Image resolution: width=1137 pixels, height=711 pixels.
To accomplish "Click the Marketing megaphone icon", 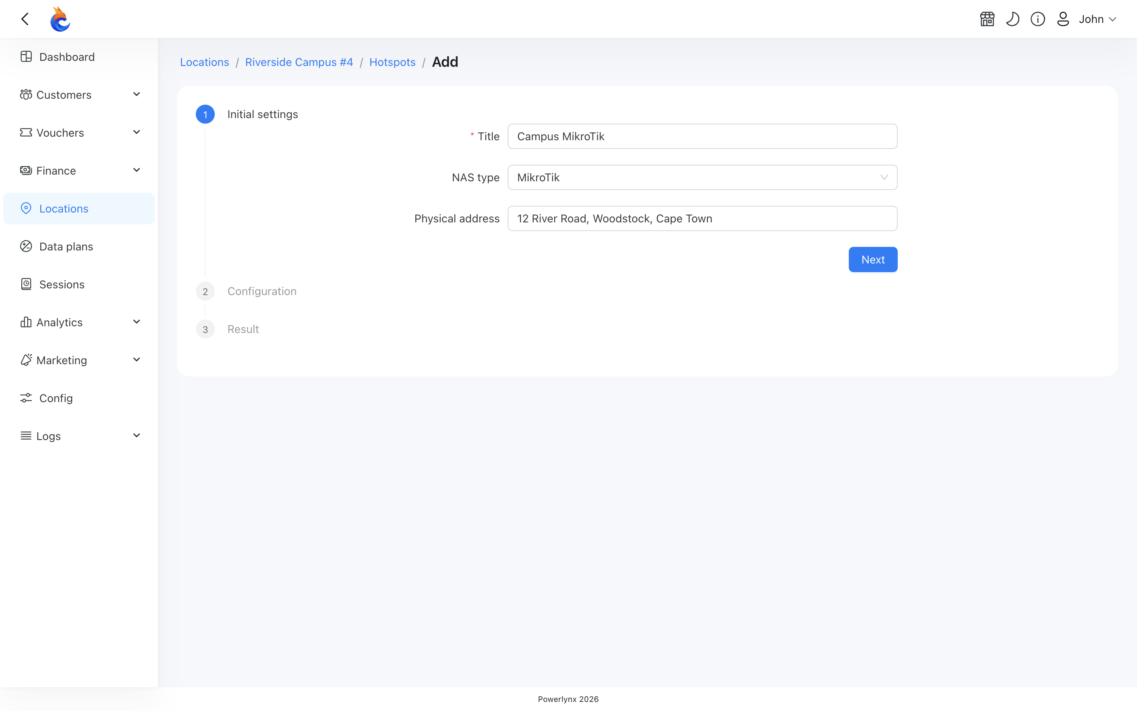I will (x=26, y=360).
